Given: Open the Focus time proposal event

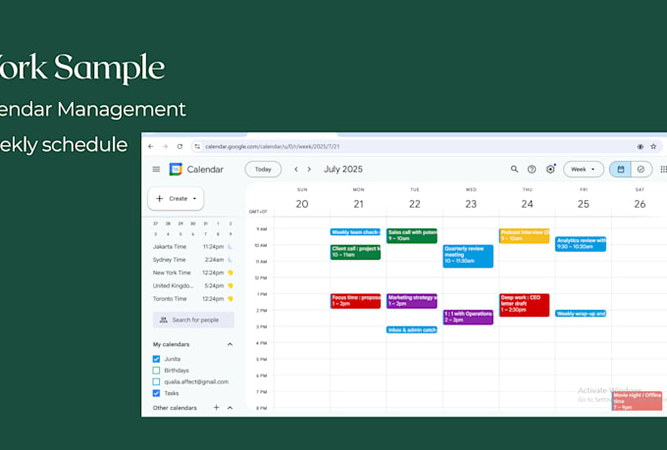Looking at the screenshot, I should click(x=355, y=301).
